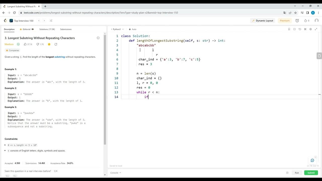Image resolution: width=322 pixels, height=181 pixels.
Task: Open Chrome profile avatar
Action: (x=313, y=13)
